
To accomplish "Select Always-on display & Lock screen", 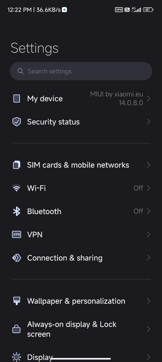I will pos(81,329).
